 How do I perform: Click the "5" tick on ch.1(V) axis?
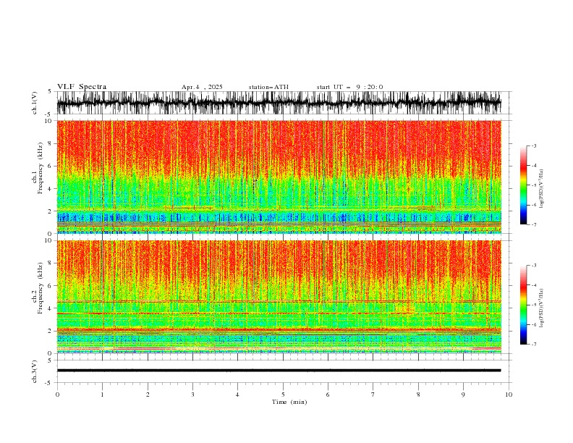point(50,92)
